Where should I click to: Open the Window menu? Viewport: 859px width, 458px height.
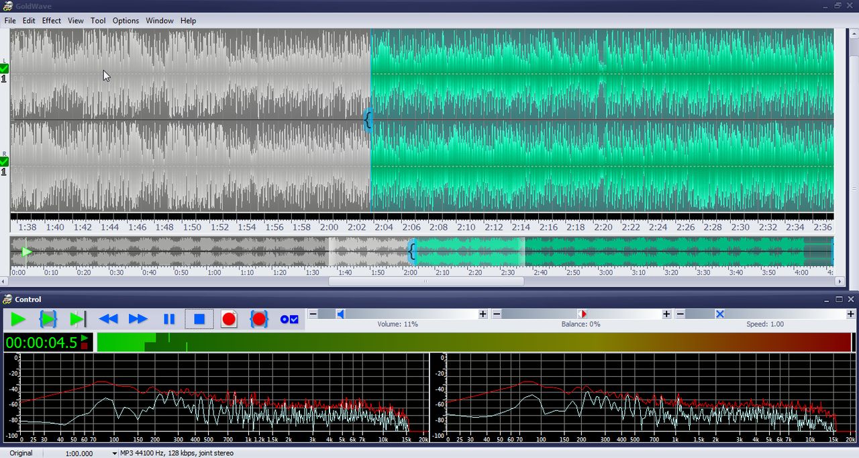pyautogui.click(x=160, y=21)
